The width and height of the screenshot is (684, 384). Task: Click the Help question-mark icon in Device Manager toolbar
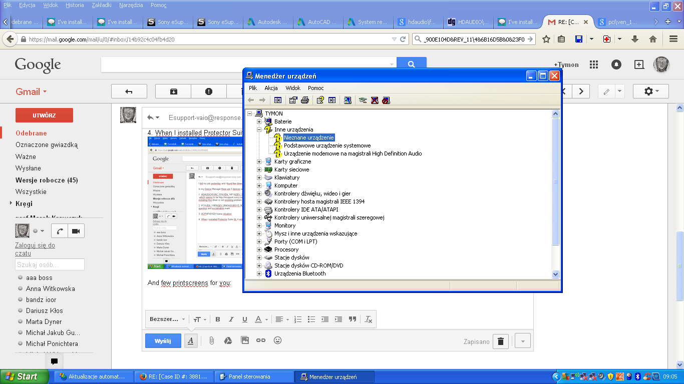[320, 100]
